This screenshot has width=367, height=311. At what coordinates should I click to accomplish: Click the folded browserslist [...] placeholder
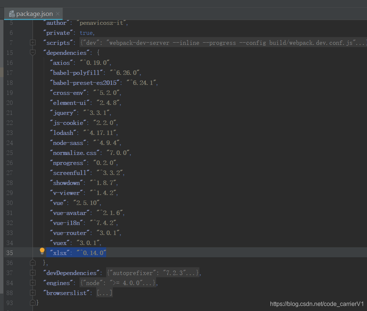coord(104,293)
